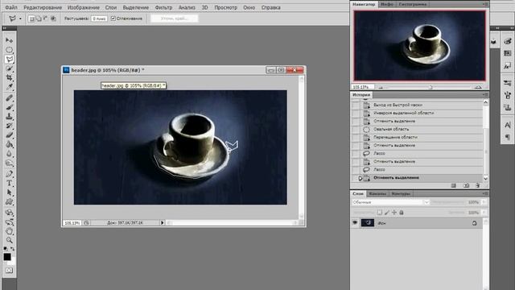
Task: Select the Crop tool
Action: click(9, 77)
